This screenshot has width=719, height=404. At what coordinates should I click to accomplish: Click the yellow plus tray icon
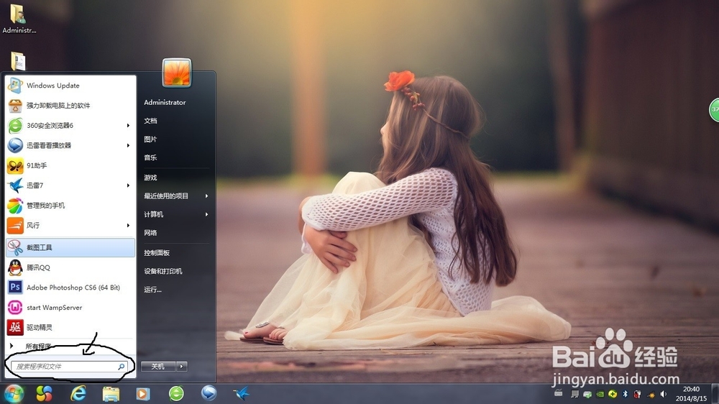pos(613,394)
